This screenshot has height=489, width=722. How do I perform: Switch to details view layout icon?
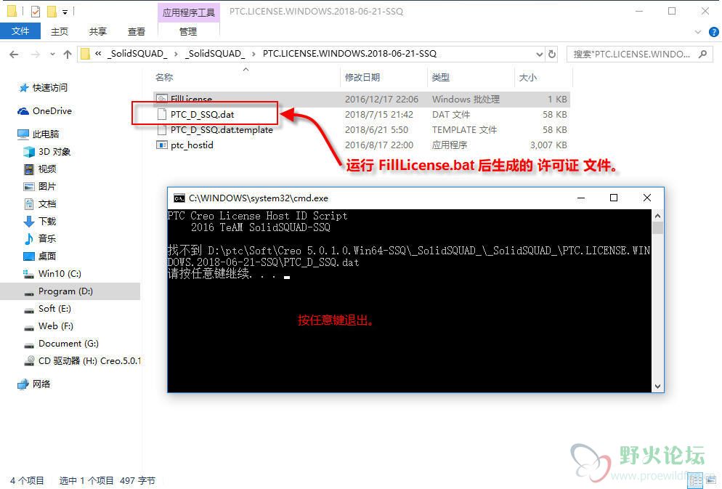696,480
